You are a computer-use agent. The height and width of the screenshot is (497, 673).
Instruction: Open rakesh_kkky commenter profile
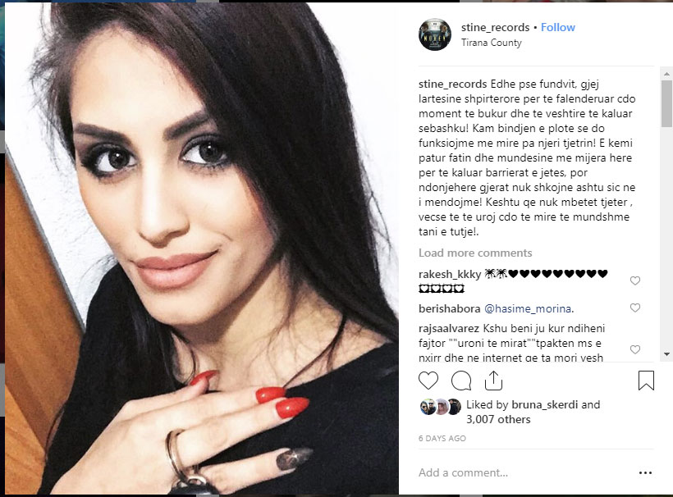pos(450,274)
